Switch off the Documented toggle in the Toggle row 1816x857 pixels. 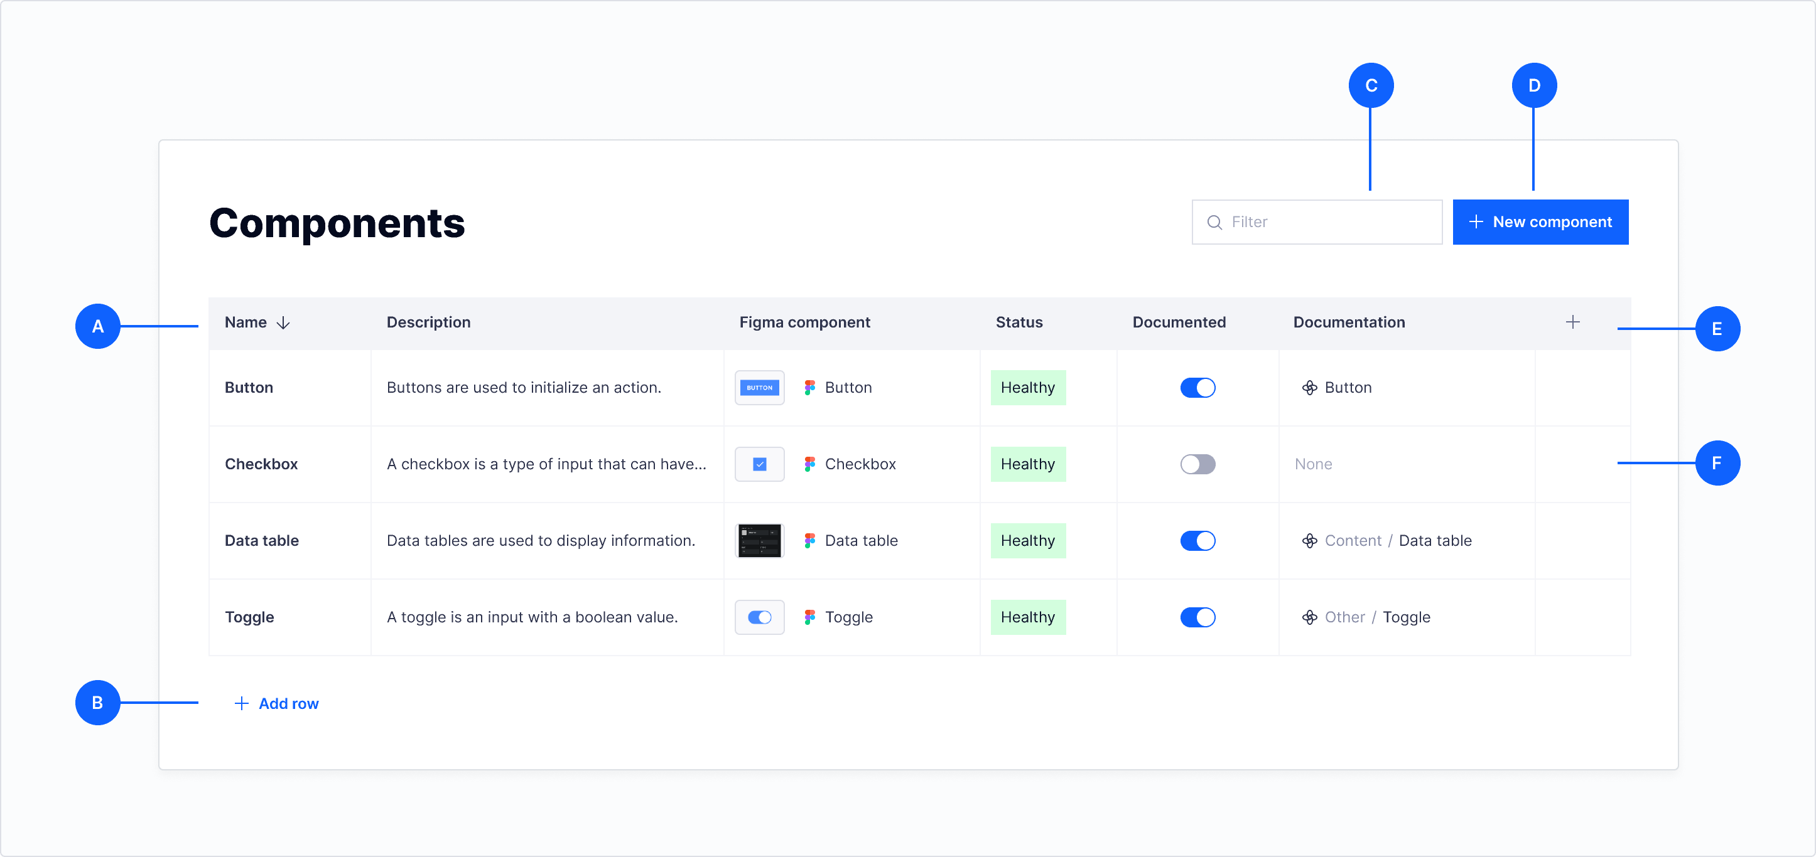(x=1197, y=617)
